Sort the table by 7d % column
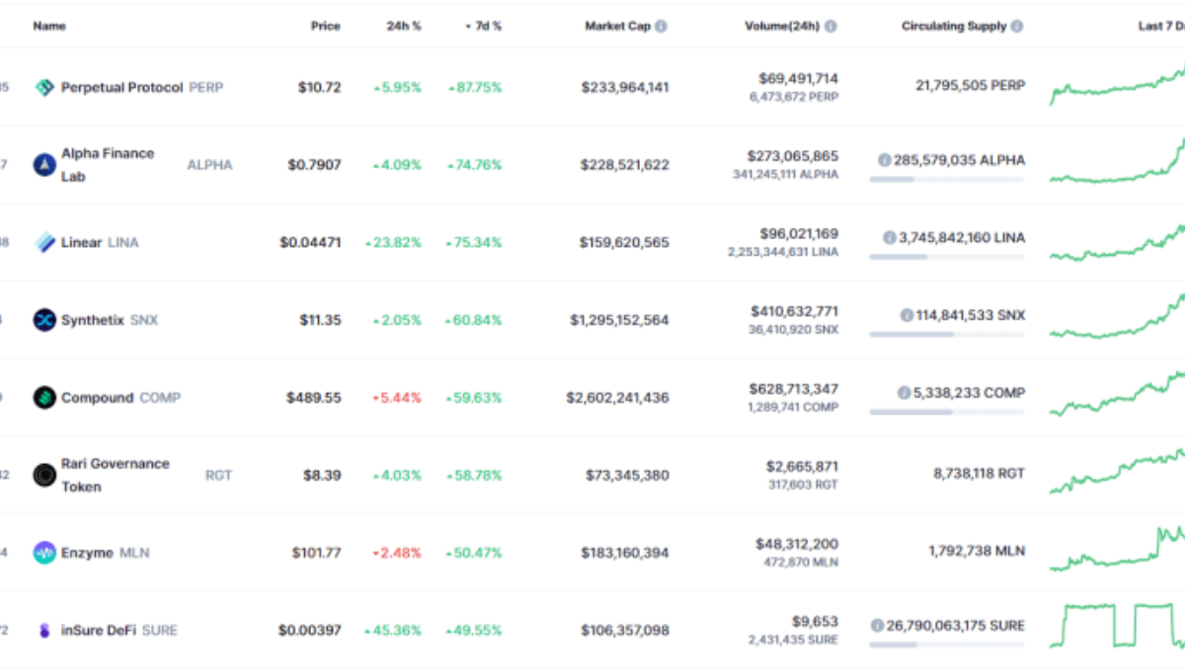The width and height of the screenshot is (1185, 671). [x=484, y=27]
